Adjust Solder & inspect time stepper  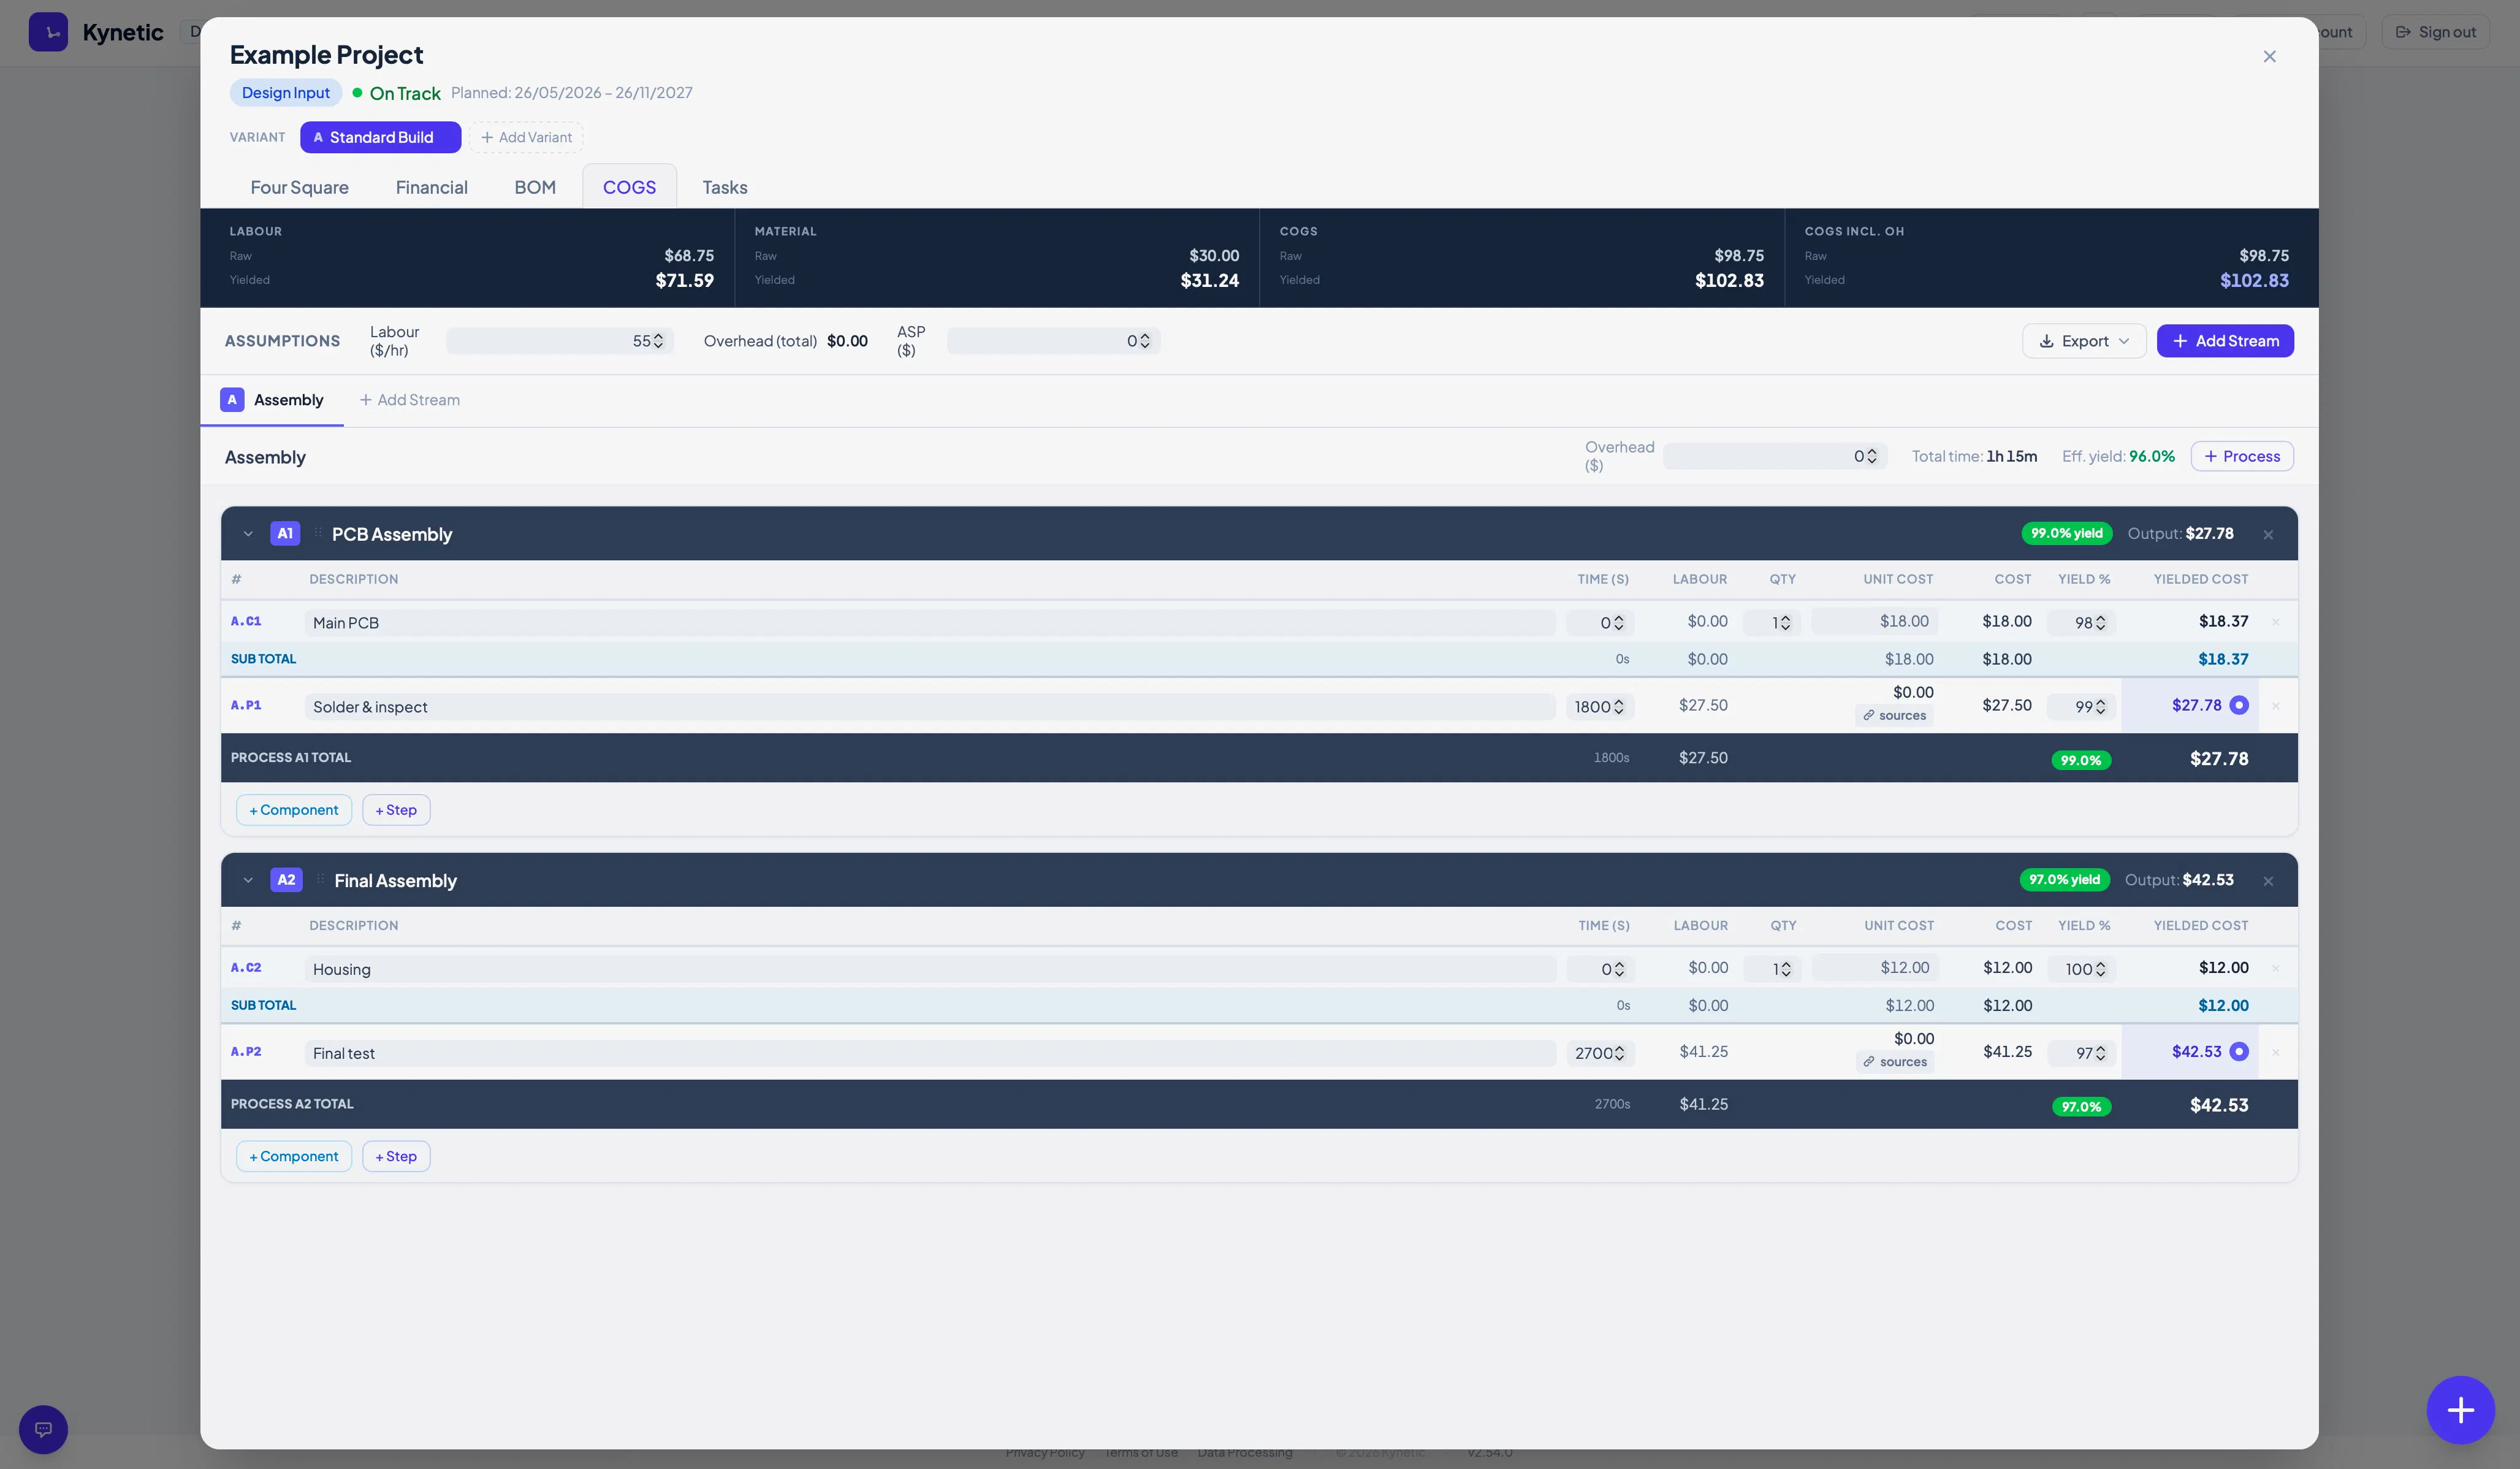point(1618,707)
